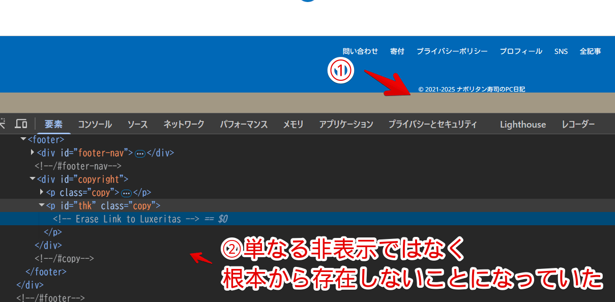The width and height of the screenshot is (615, 302).
Task: Follow the 問い合わせ footer link
Action: pyautogui.click(x=360, y=51)
